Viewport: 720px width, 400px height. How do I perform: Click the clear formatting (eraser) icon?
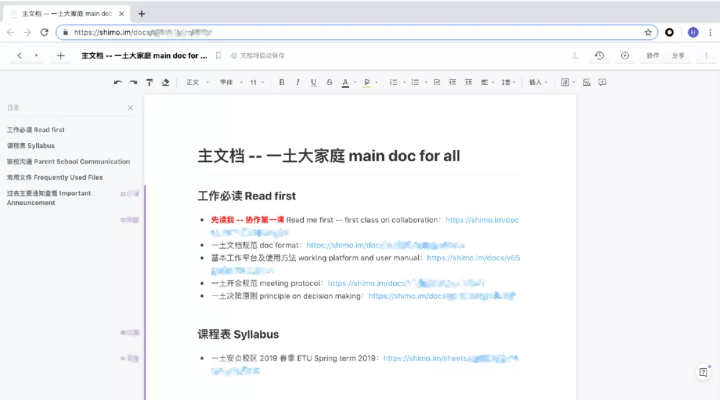coord(165,82)
